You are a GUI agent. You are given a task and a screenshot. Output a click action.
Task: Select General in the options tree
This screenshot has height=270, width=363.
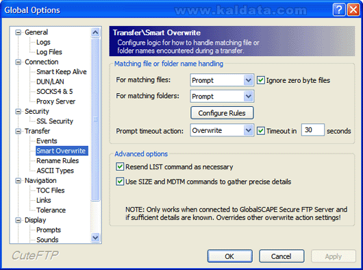pyautogui.click(x=36, y=32)
